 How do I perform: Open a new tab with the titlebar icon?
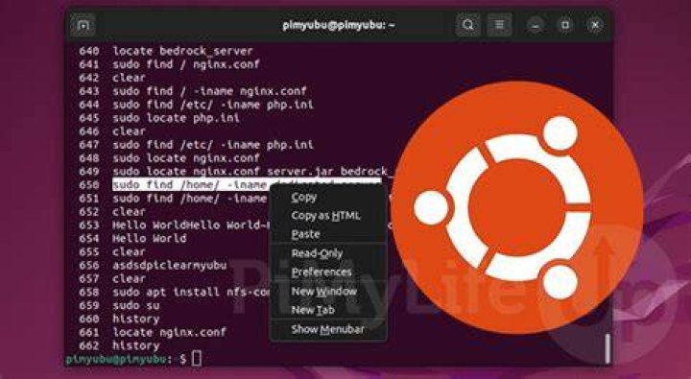coord(83,25)
